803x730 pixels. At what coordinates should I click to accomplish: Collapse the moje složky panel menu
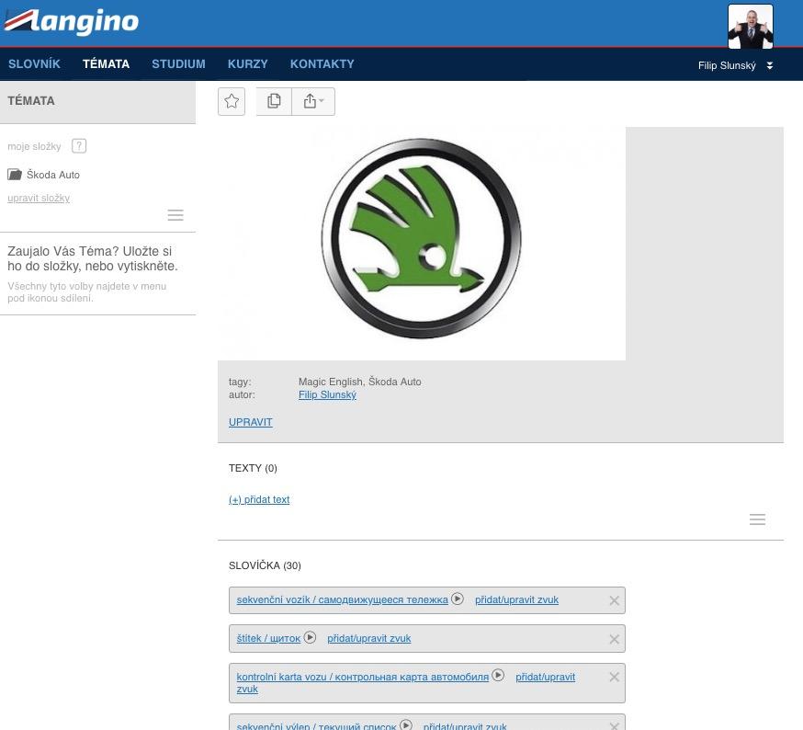click(x=175, y=215)
